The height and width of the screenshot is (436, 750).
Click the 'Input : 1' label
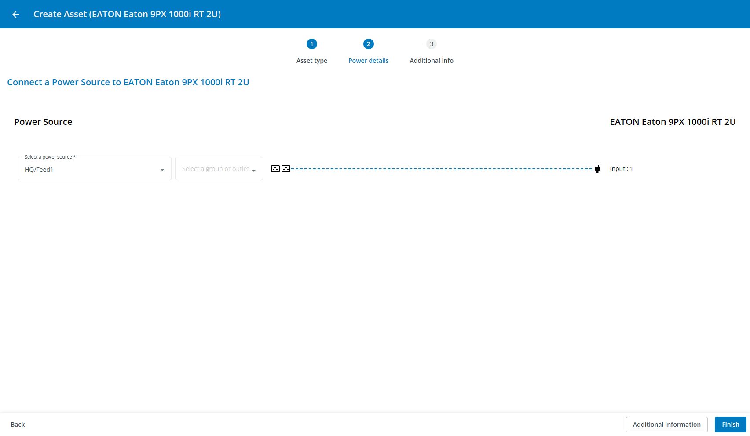tap(621, 169)
